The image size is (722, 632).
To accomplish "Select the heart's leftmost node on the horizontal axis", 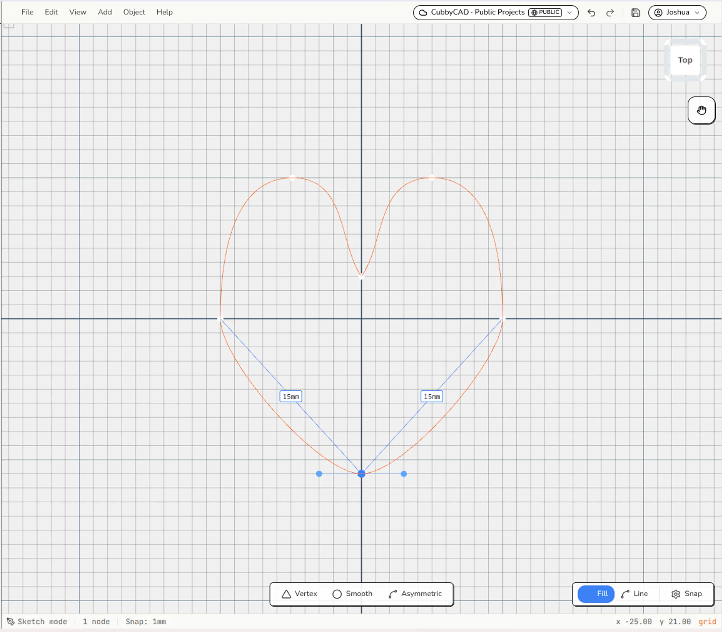I will coord(220,319).
